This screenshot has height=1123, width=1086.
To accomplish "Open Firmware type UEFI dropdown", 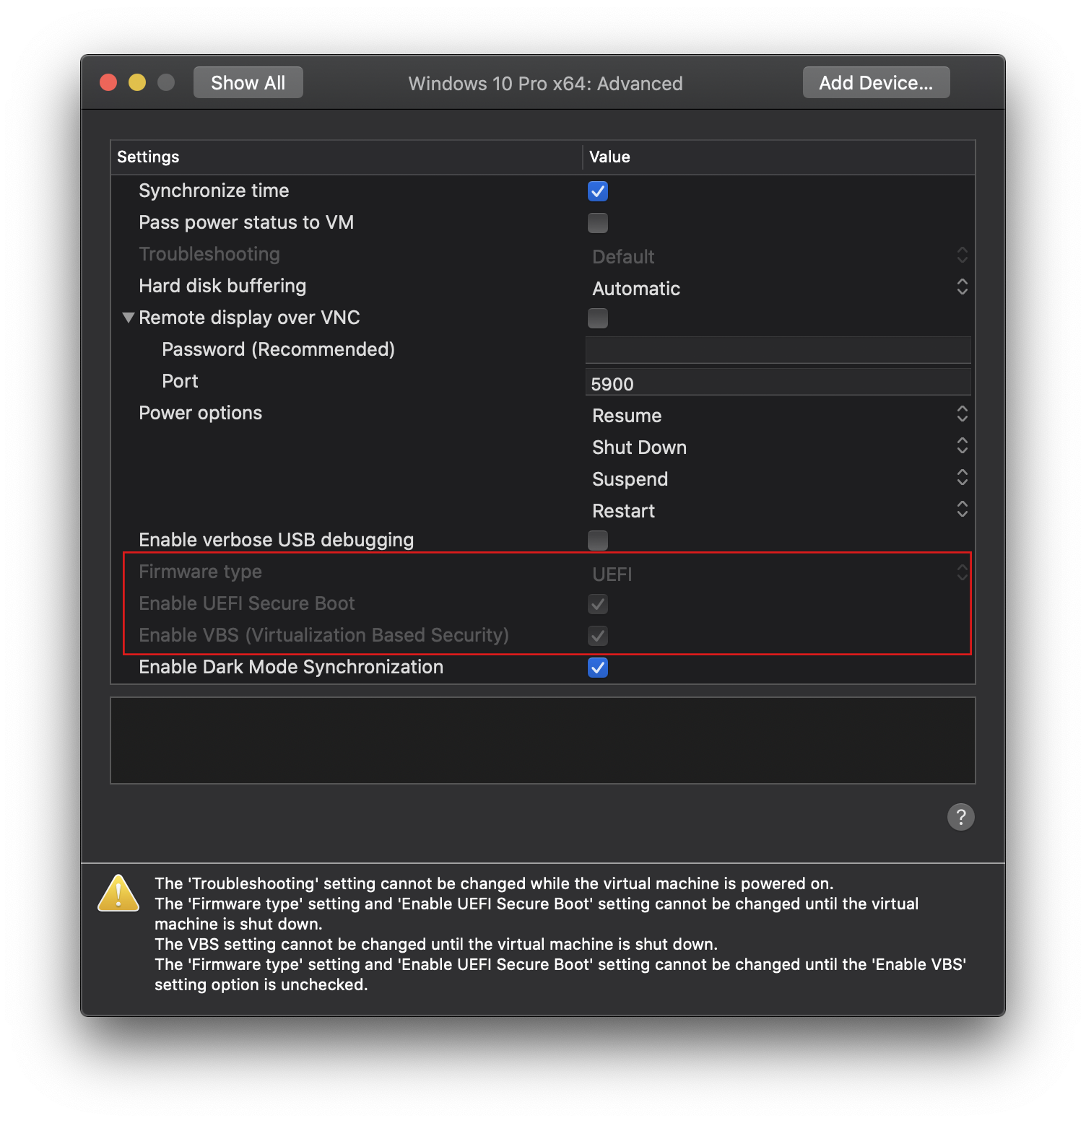I will click(x=779, y=574).
